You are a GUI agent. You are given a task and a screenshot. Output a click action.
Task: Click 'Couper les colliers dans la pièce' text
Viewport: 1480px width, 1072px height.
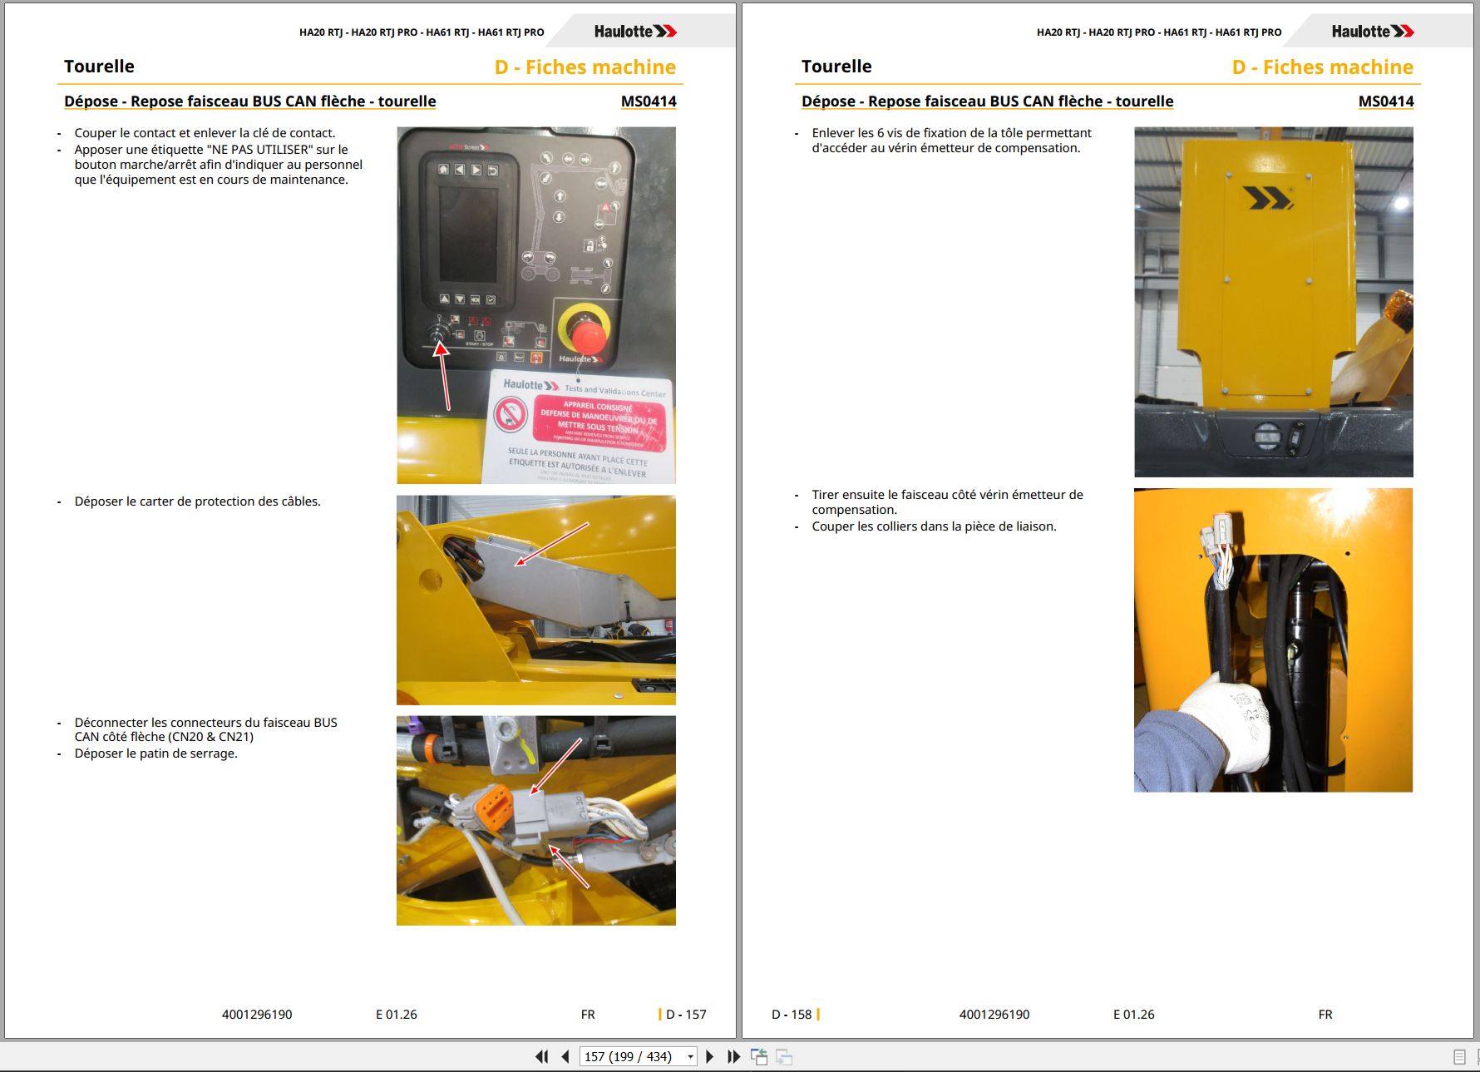coord(935,526)
